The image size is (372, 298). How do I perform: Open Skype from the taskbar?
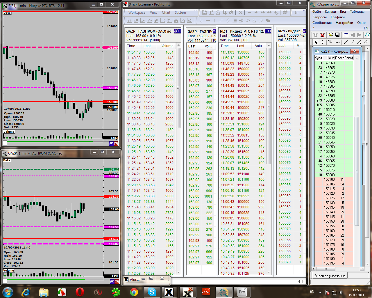152,292
